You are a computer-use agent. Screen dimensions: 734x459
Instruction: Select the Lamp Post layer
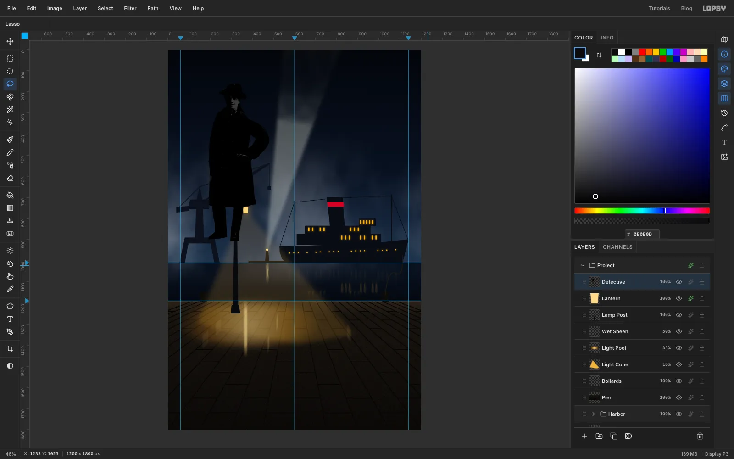point(642,315)
